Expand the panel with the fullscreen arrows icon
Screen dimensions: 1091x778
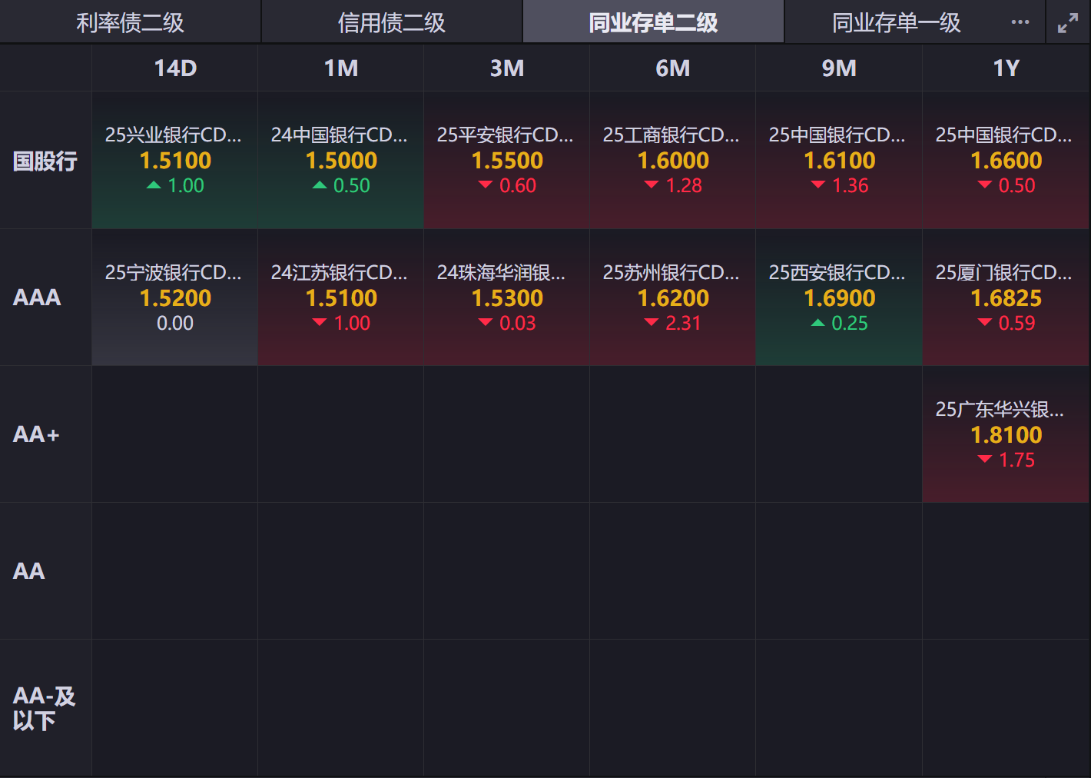[1068, 23]
